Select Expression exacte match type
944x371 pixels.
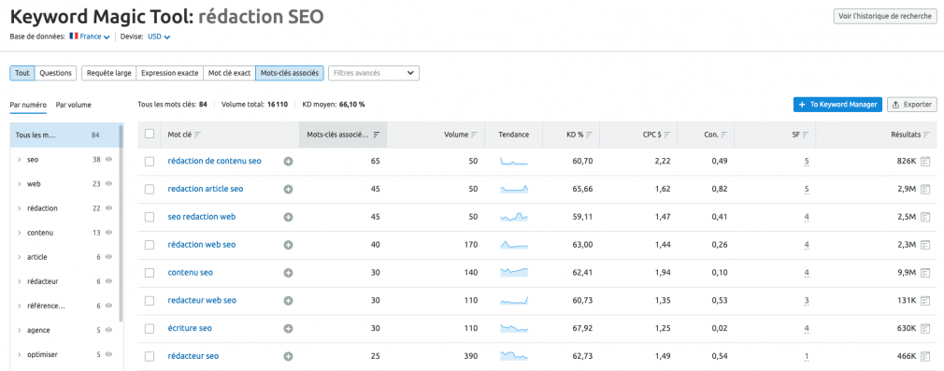coord(170,73)
